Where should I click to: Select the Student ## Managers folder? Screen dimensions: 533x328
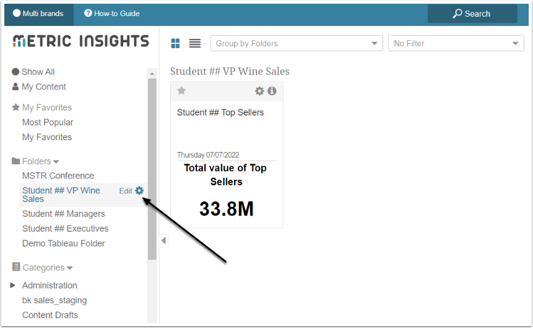coord(63,214)
